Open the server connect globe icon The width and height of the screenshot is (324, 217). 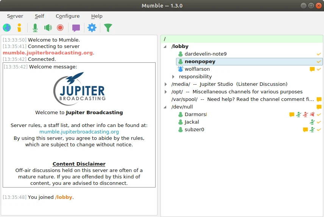7,28
